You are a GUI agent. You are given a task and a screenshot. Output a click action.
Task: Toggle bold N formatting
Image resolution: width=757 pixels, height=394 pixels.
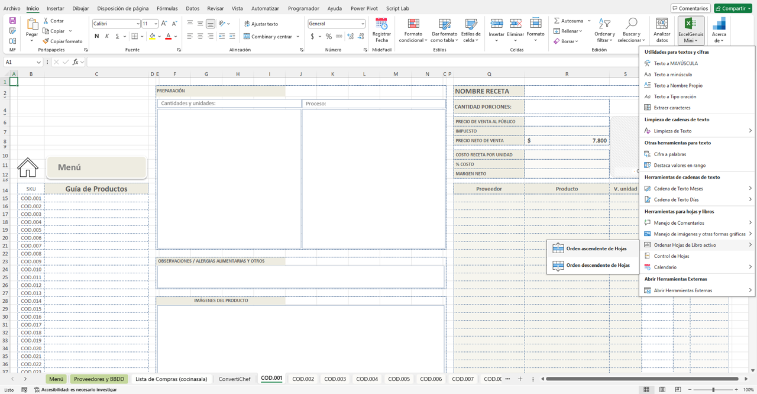click(97, 36)
